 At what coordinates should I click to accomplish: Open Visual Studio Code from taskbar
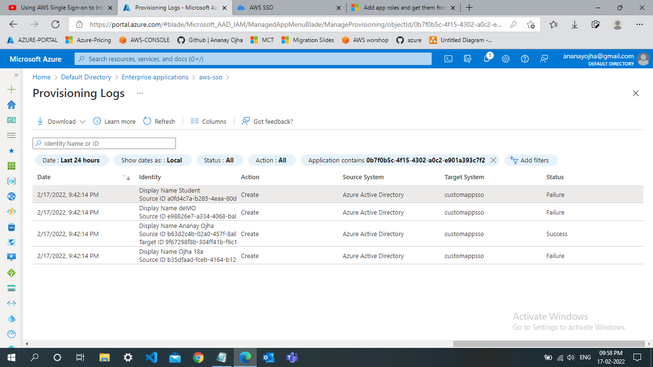pos(151,357)
